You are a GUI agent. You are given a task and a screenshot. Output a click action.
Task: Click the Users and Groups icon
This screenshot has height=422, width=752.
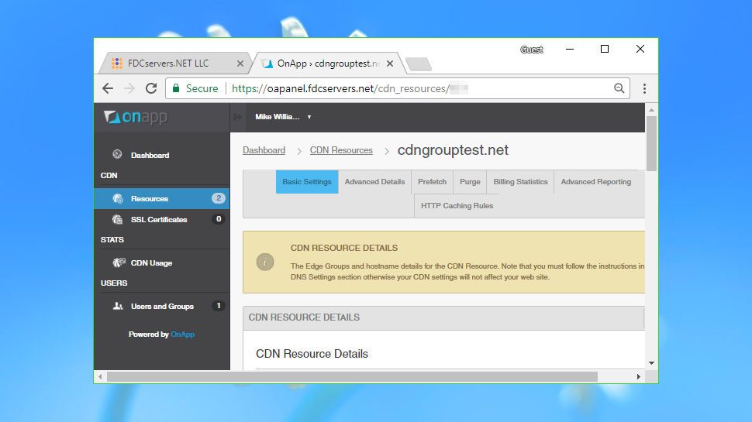[x=118, y=306]
